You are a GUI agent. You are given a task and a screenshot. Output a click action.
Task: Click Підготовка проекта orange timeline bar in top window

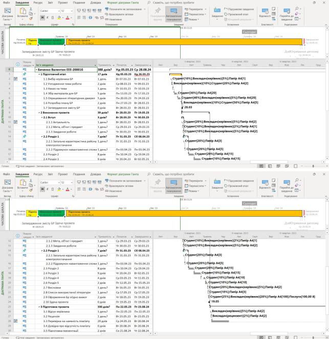pos(184,42)
